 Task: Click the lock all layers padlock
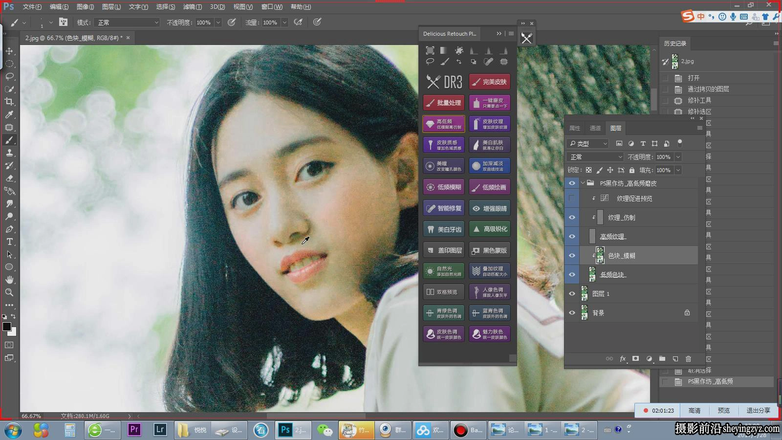631,170
